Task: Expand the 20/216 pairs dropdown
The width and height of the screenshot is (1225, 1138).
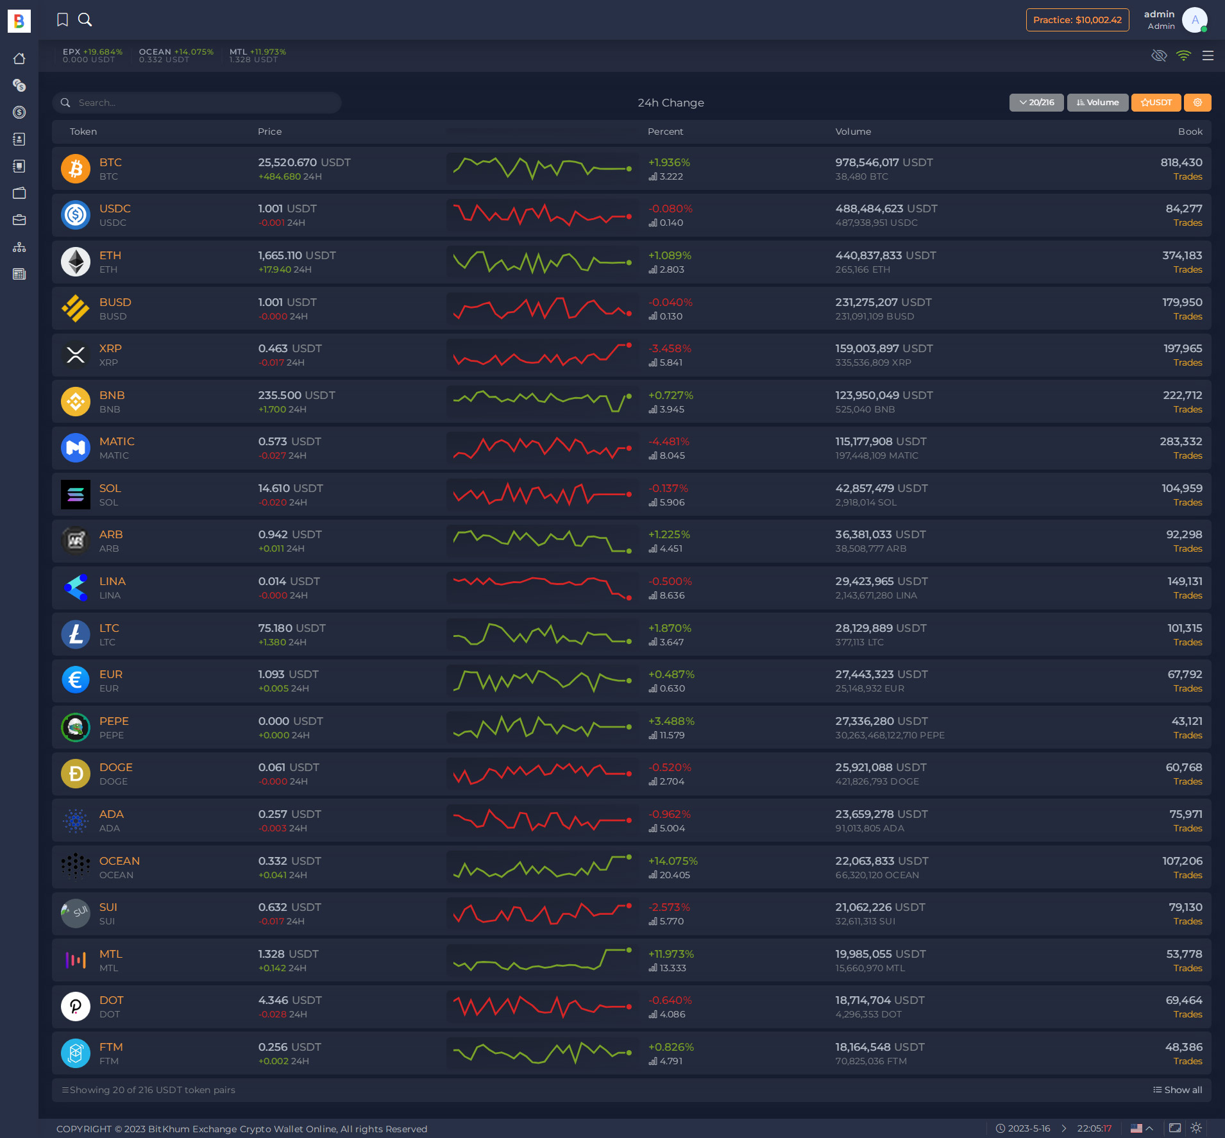Action: pyautogui.click(x=1036, y=103)
